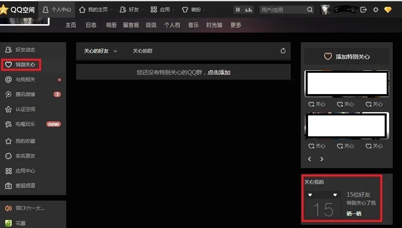Open the user avatar in the top bar
The image size is (402, 228).
325,10
